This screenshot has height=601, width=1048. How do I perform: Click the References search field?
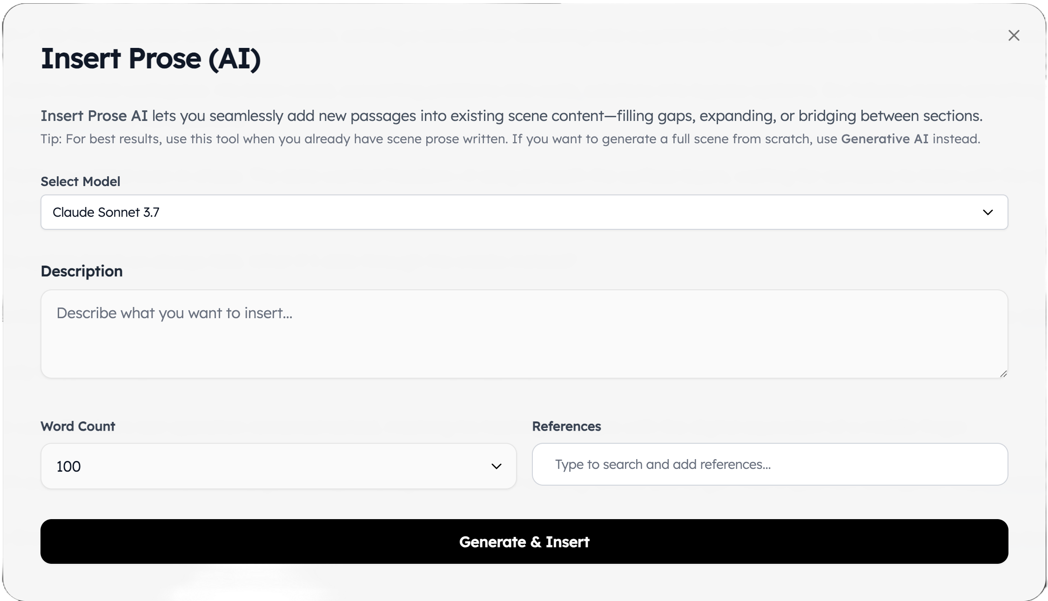[770, 464]
